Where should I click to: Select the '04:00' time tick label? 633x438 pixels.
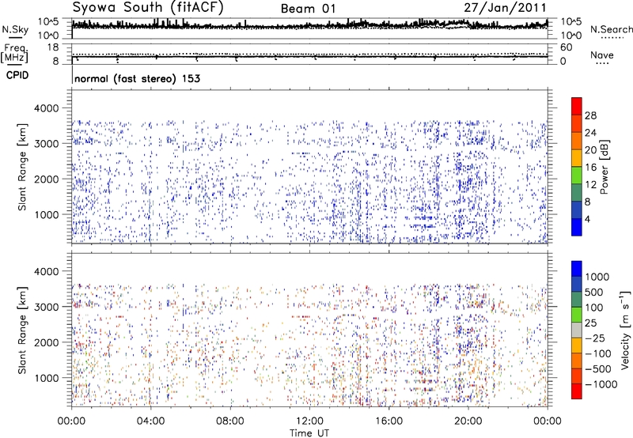[x=150, y=421]
